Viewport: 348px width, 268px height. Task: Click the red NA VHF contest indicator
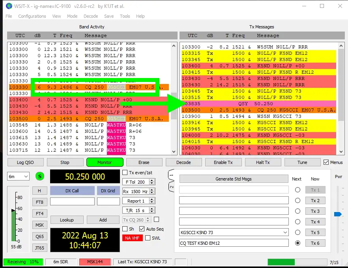pos(132,238)
